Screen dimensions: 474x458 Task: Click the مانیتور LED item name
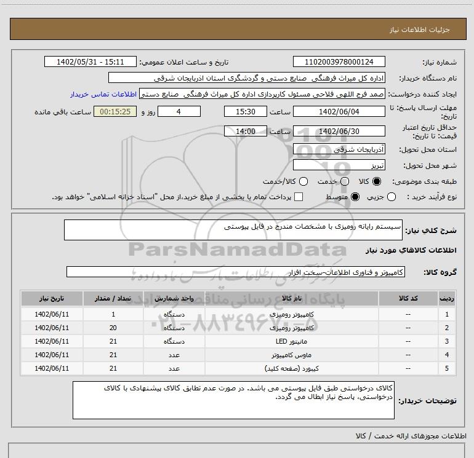click(x=291, y=341)
